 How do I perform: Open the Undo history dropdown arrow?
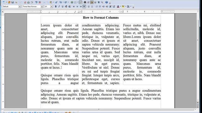click(63, 2)
